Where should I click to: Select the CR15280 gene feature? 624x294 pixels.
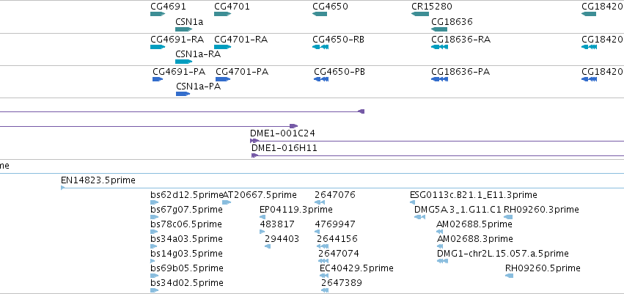pyautogui.click(x=420, y=14)
